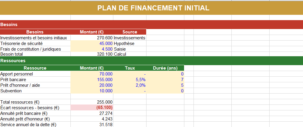Viewport: 303px width, 127px height.
Task: Select the 'Calcul' source cell
Action: (130, 54)
